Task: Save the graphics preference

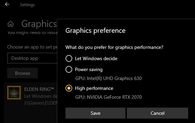Action: (x=95, y=113)
